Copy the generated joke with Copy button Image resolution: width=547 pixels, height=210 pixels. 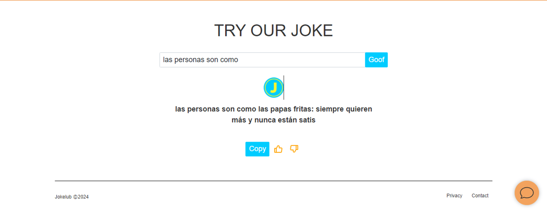257,149
